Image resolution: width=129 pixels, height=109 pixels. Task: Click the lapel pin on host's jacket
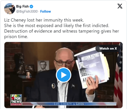click(x=53, y=86)
